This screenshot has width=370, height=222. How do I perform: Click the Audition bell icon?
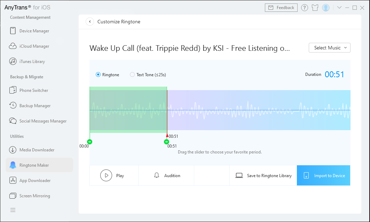pyautogui.click(x=157, y=175)
